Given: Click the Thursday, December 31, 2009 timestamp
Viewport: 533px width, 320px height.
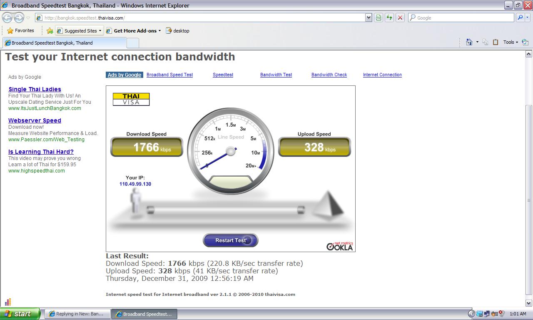Looking at the screenshot, I should click(179, 278).
